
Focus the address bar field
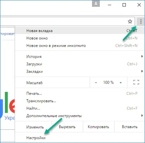(x=67, y=21)
